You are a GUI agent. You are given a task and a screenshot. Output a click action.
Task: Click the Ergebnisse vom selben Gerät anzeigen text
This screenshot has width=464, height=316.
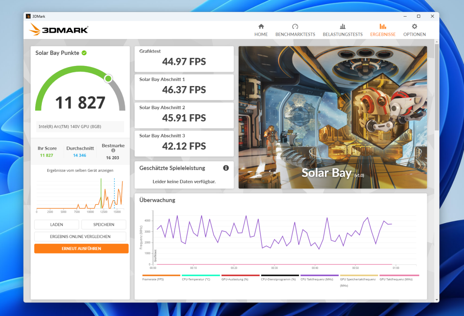(80, 170)
